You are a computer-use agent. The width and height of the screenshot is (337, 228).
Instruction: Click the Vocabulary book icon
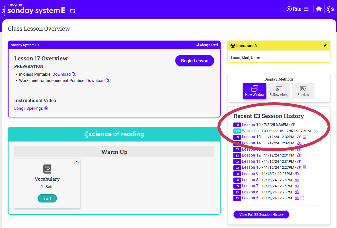coord(47,169)
